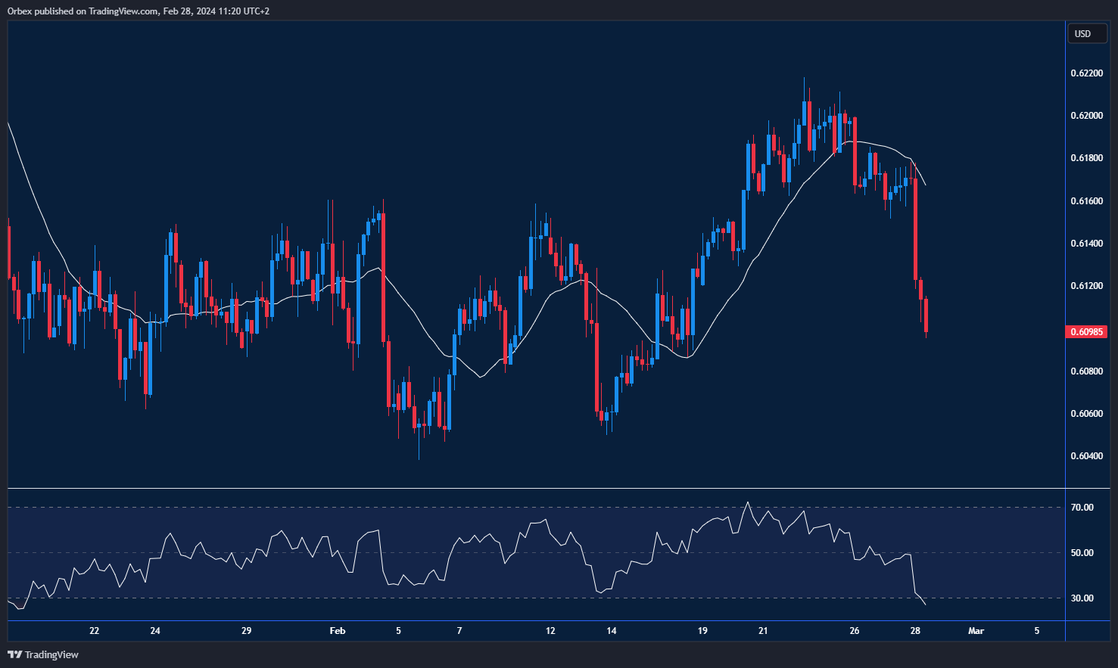Click the 19 date on the time axis

702,631
